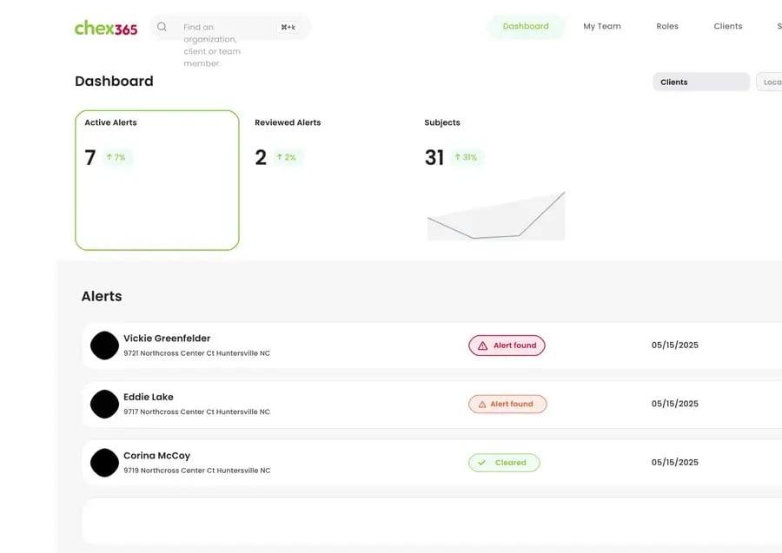Screen dimensions: 782x553
Task: Click address 9721 Northcross Center Ct
Action: tap(196, 353)
